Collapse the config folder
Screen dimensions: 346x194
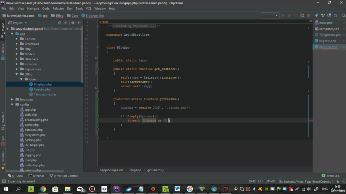(12, 105)
